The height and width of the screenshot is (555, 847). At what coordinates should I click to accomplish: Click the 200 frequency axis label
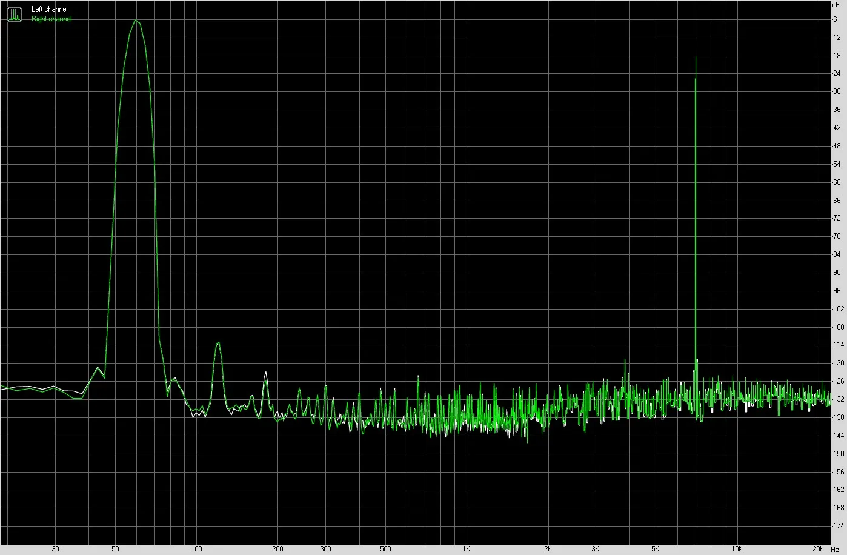tap(277, 549)
